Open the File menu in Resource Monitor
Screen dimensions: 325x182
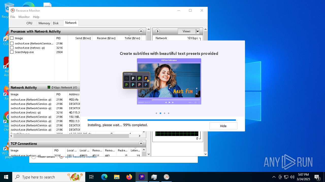point(12,17)
